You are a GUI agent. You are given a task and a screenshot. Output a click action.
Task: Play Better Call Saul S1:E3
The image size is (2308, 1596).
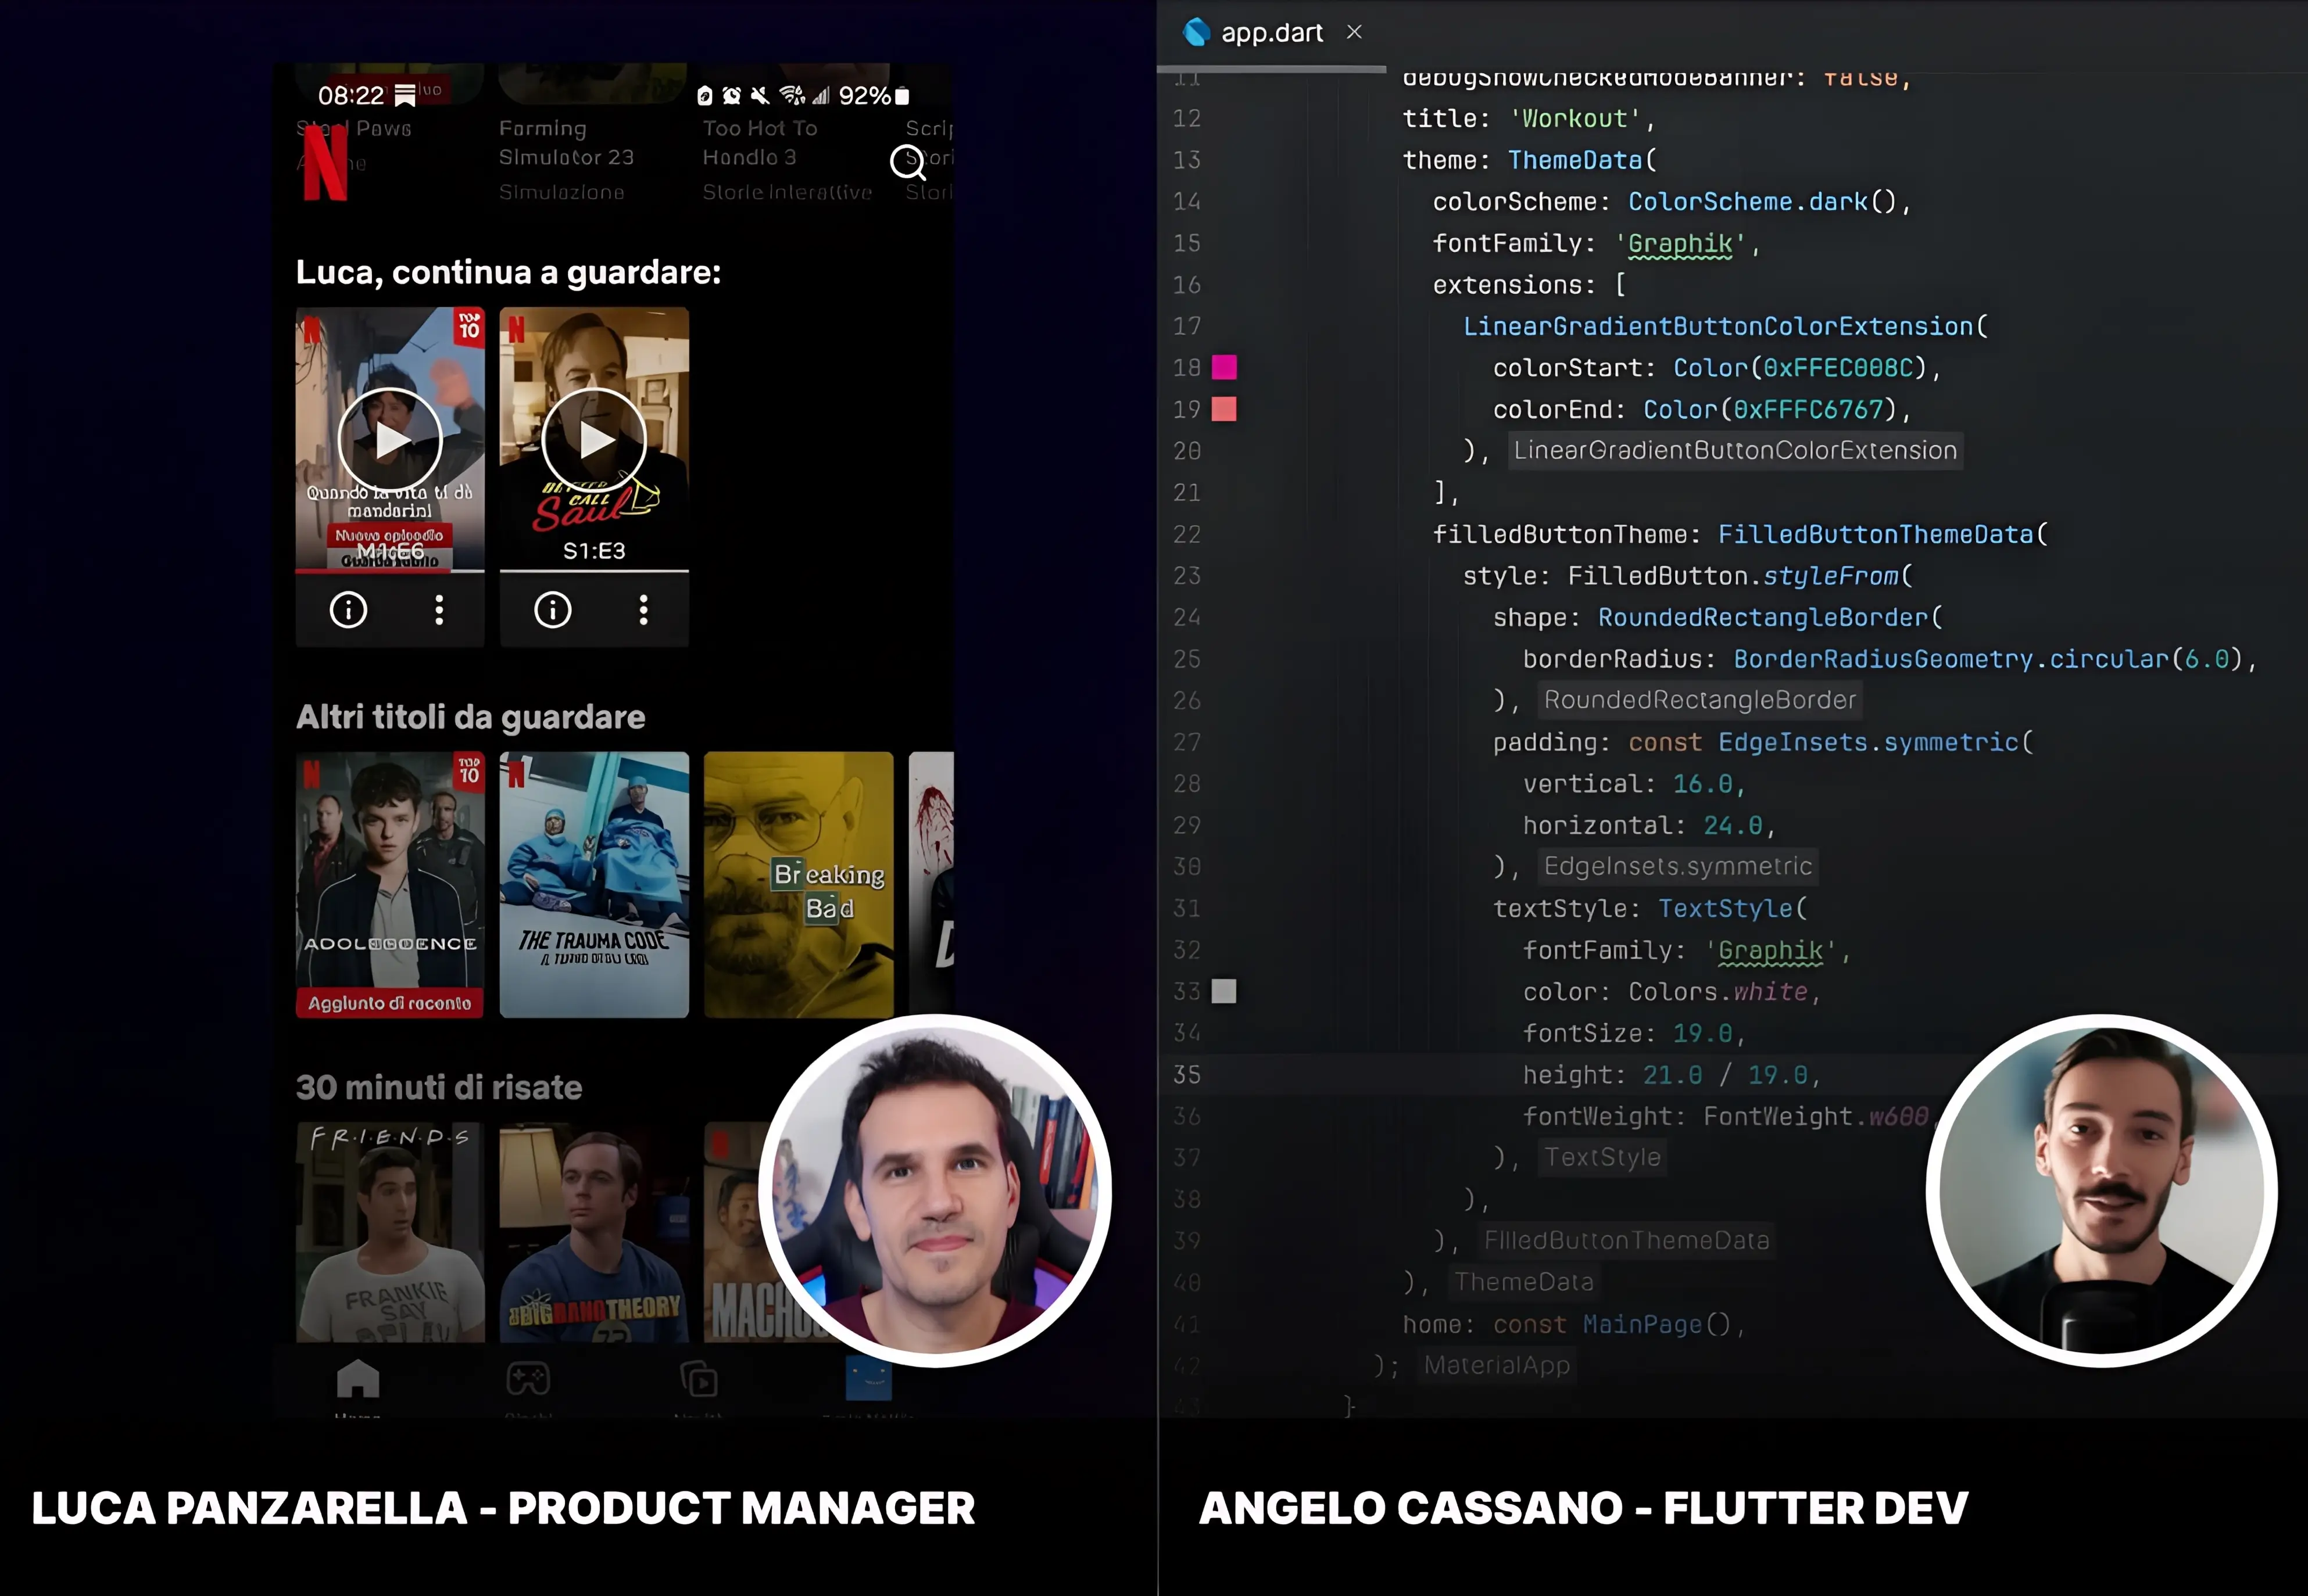[x=594, y=440]
